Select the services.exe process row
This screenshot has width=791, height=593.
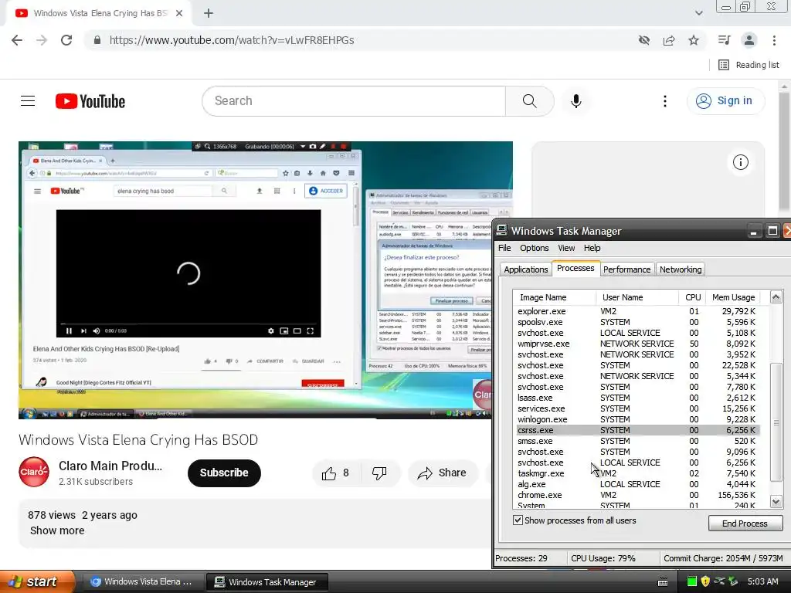[637, 408]
